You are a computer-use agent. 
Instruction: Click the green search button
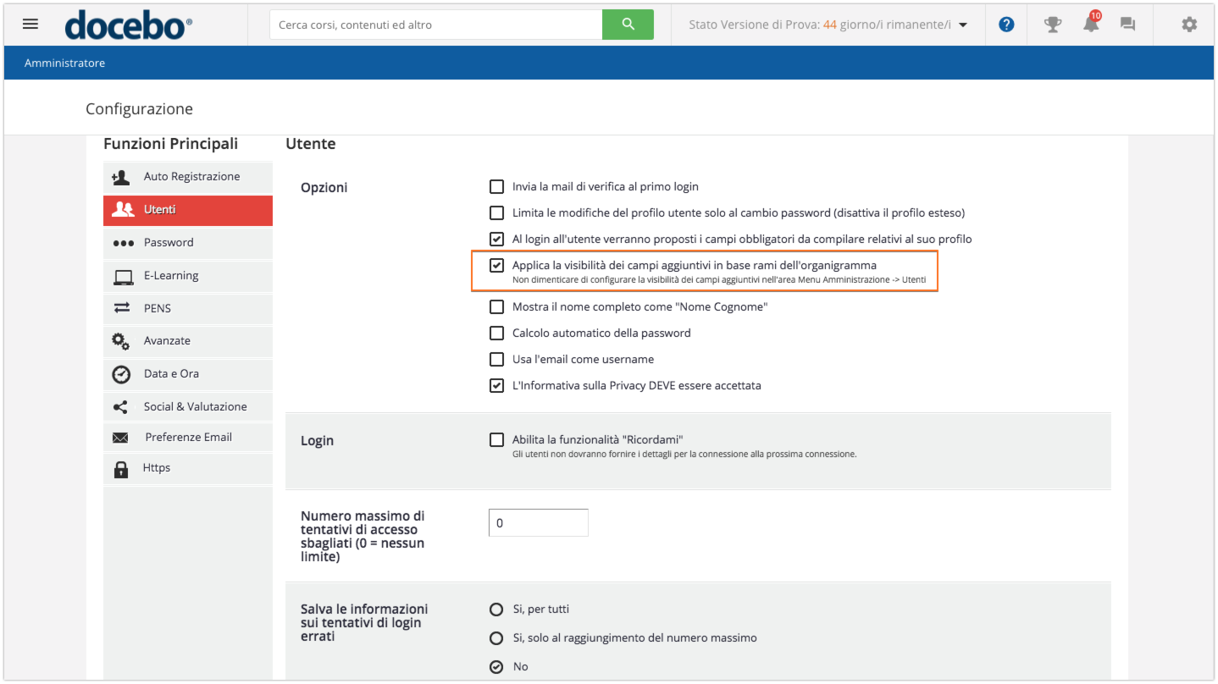point(628,25)
